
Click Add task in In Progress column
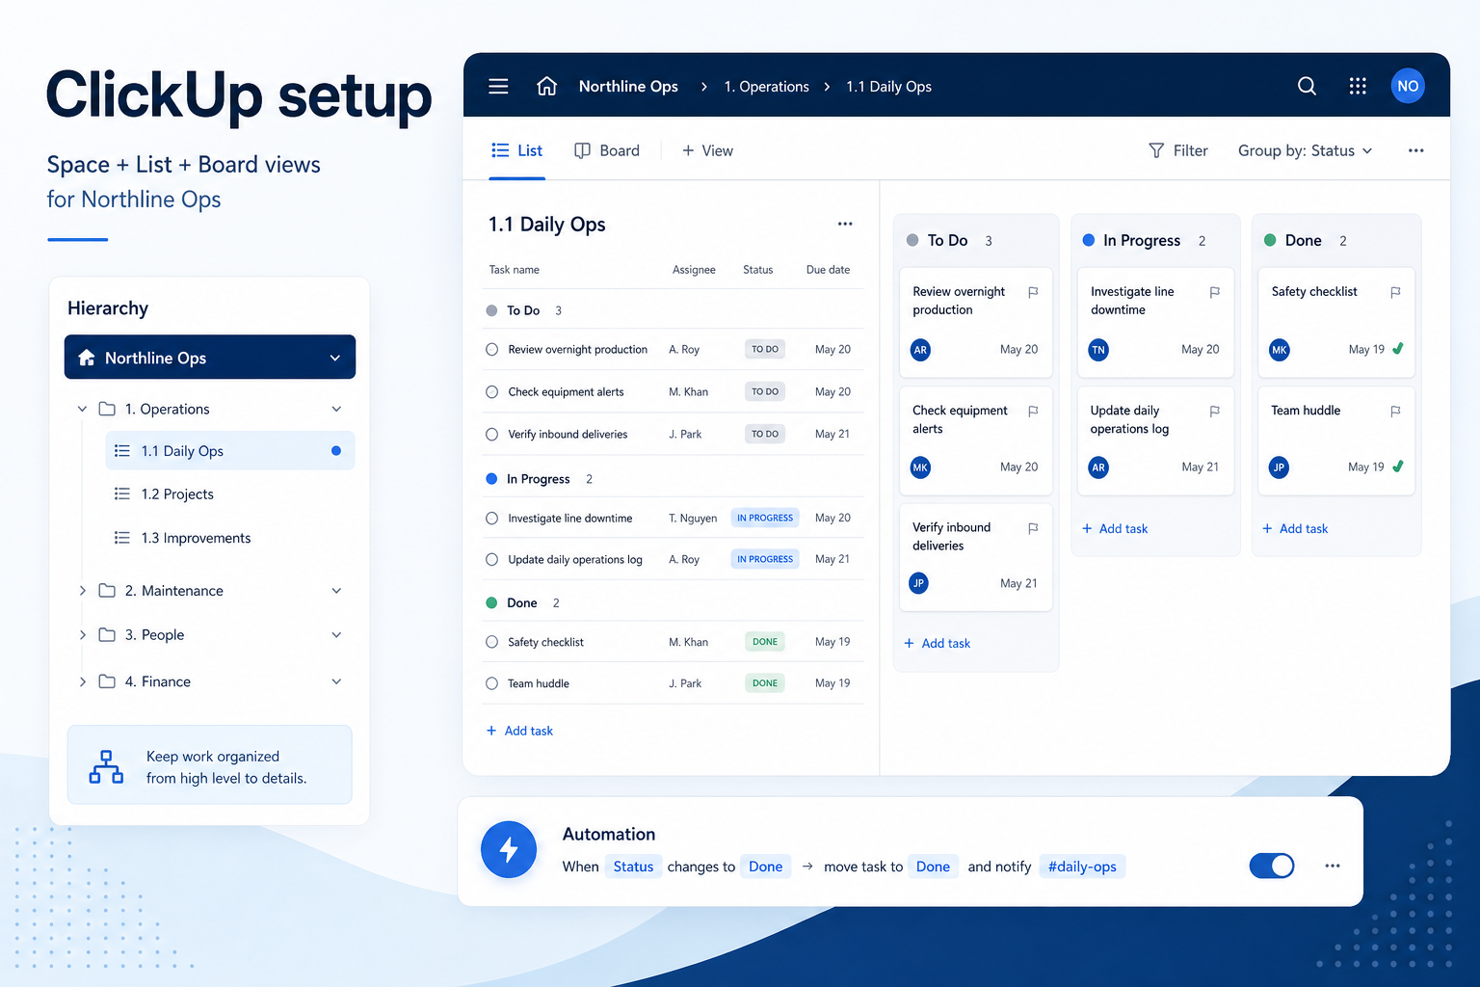pyautogui.click(x=1115, y=528)
